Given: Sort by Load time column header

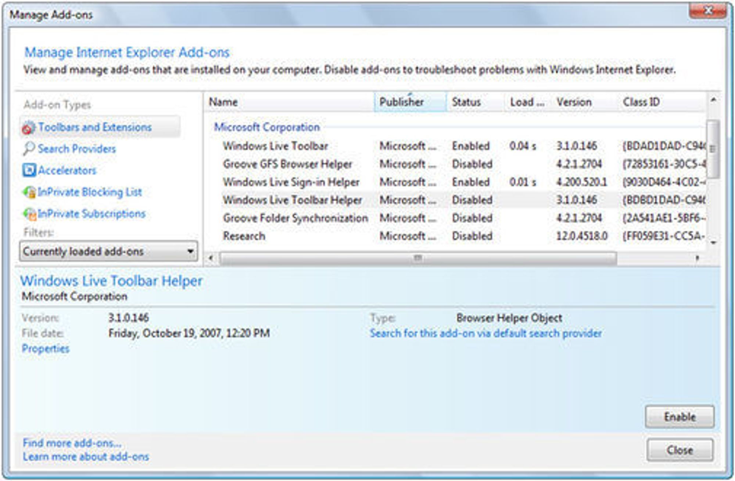Looking at the screenshot, I should pyautogui.click(x=528, y=102).
